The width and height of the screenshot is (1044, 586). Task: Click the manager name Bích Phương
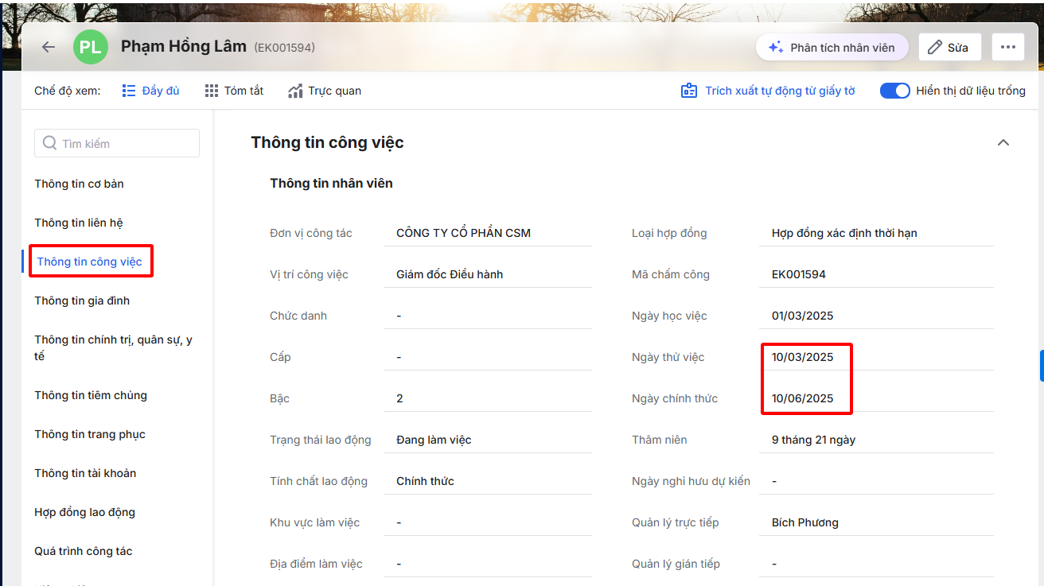coord(805,522)
